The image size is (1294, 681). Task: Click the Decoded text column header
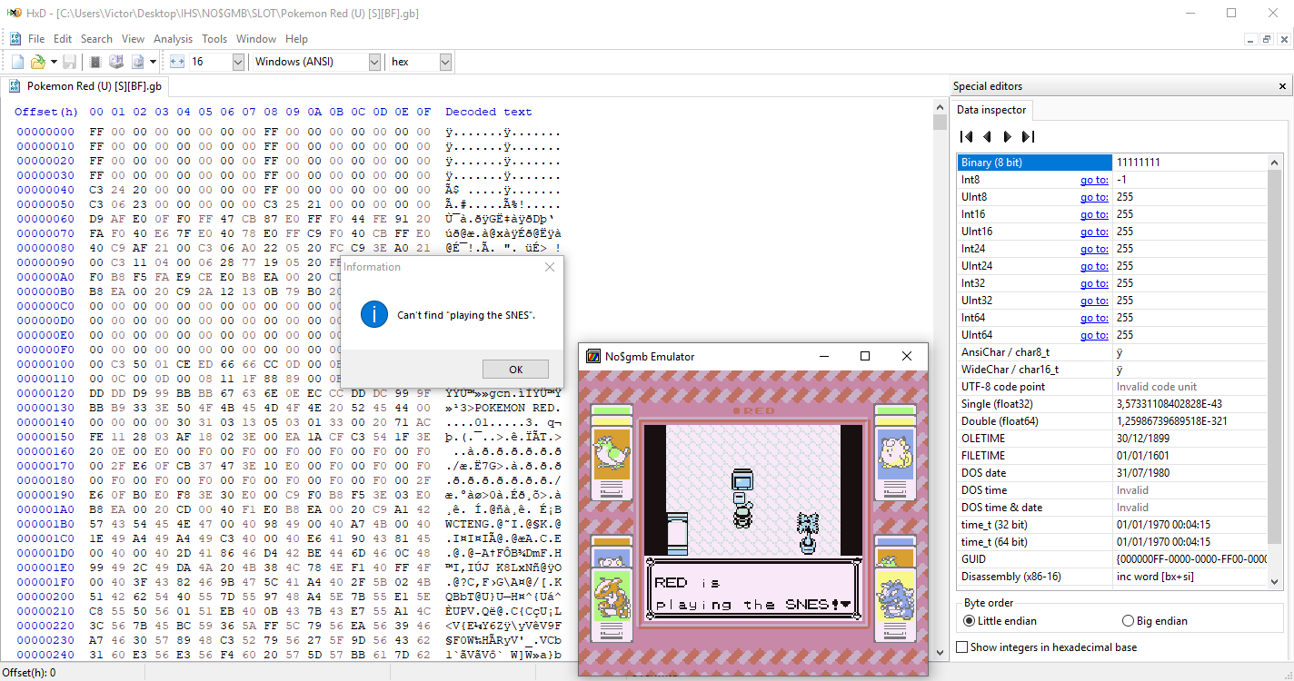pyautogui.click(x=489, y=112)
